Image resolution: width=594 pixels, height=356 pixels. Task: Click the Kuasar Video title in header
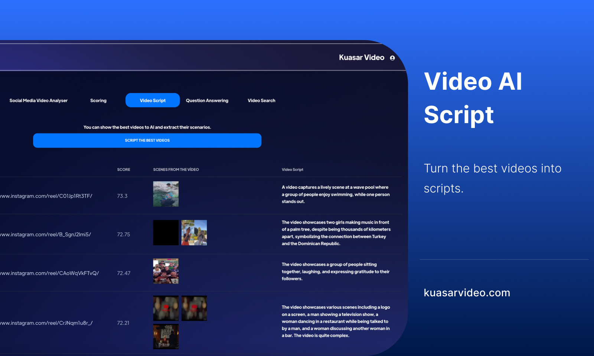point(362,57)
